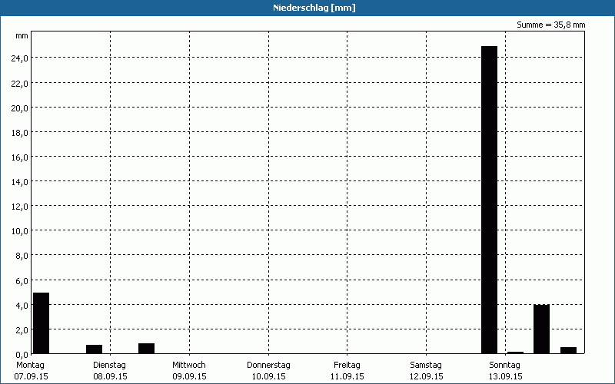
Task: Click the Monday bar near 5 mm
Action: (x=41, y=323)
